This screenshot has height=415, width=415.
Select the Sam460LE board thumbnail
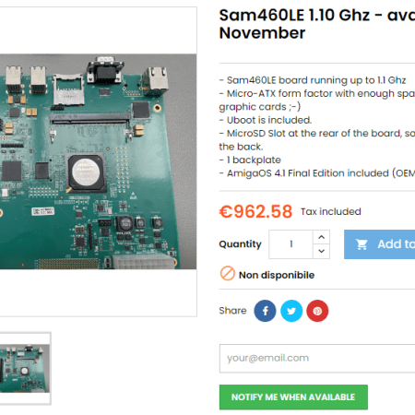click(25, 368)
